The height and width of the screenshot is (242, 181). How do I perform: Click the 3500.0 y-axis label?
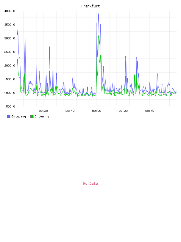tap(10, 25)
